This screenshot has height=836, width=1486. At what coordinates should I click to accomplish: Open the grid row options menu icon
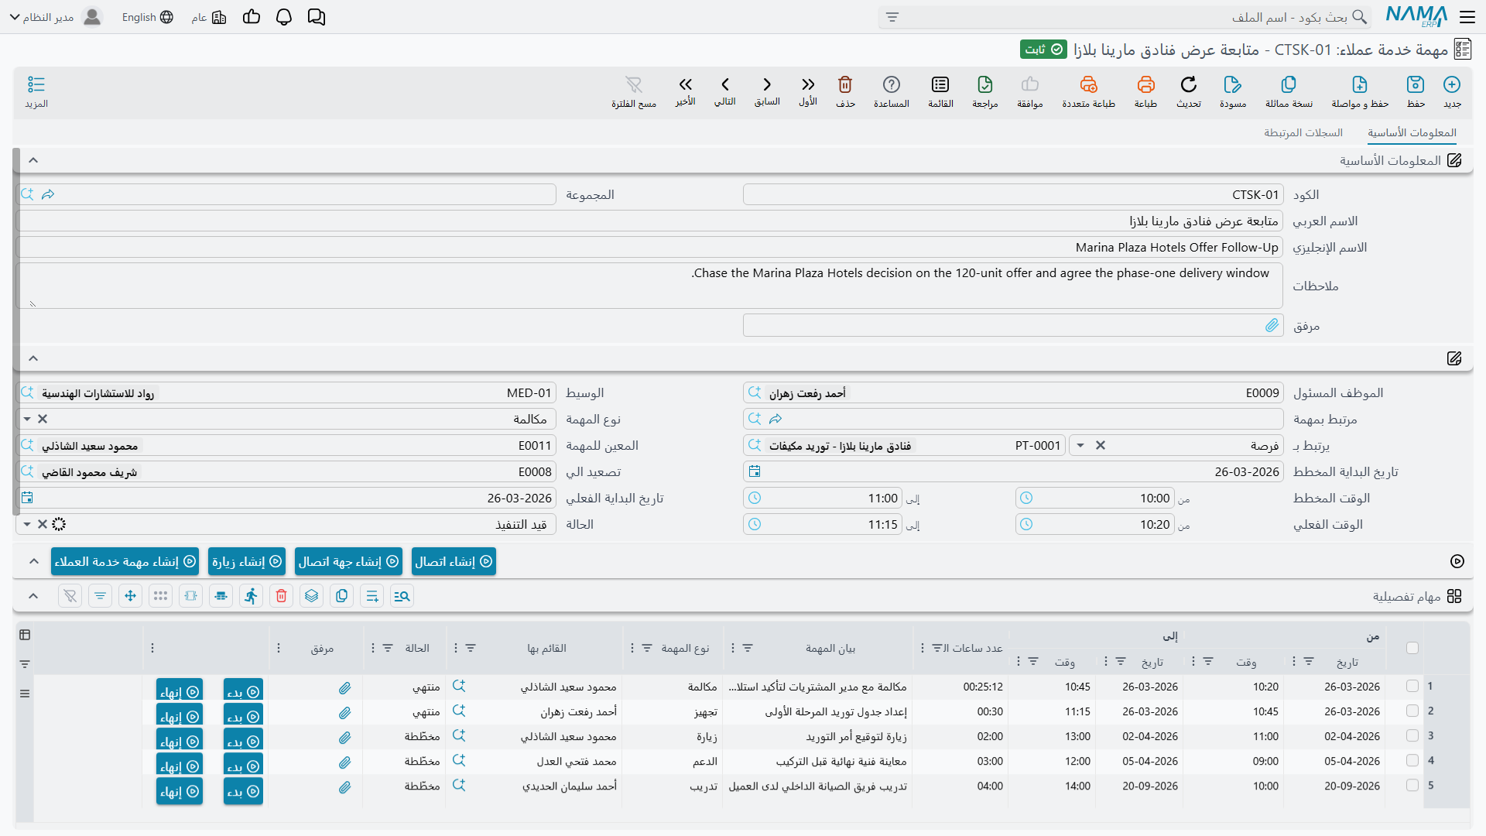coord(25,694)
